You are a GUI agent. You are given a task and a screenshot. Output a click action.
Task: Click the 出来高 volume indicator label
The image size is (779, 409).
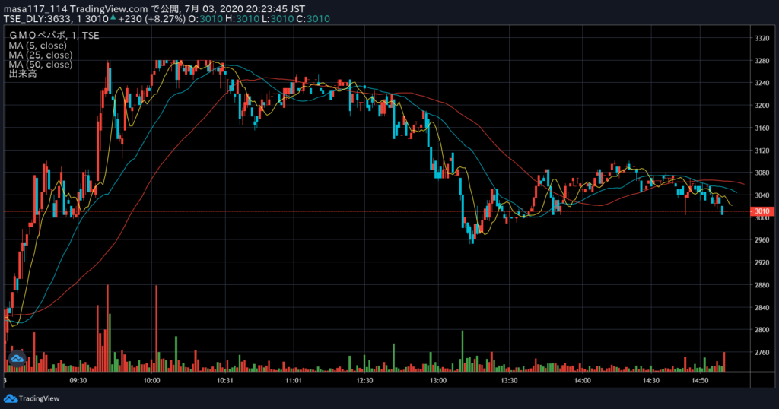(23, 74)
